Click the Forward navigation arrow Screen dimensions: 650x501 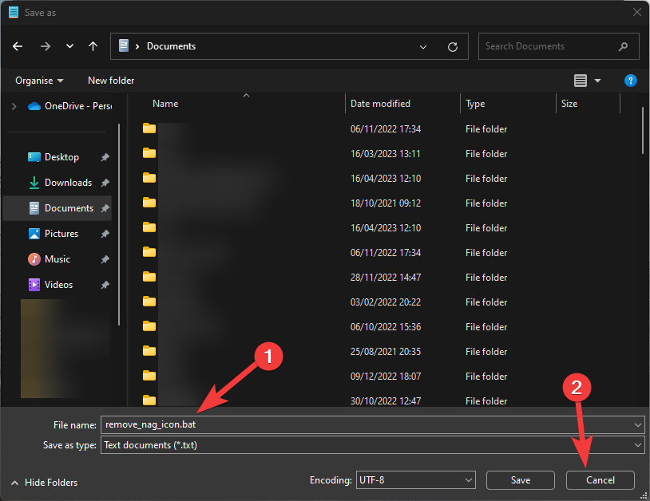click(45, 46)
